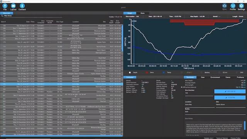
Task: Click inside the Dive Notes text area
Action: (x=214, y=128)
